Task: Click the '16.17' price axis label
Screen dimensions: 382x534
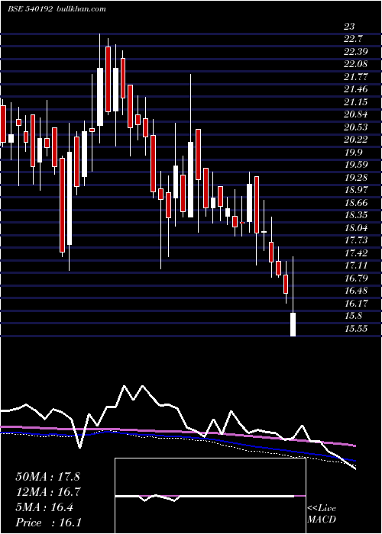Action: (x=356, y=303)
